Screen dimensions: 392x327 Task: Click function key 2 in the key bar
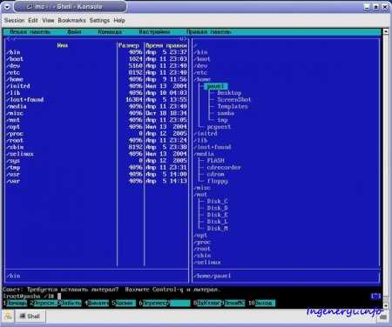(44, 304)
